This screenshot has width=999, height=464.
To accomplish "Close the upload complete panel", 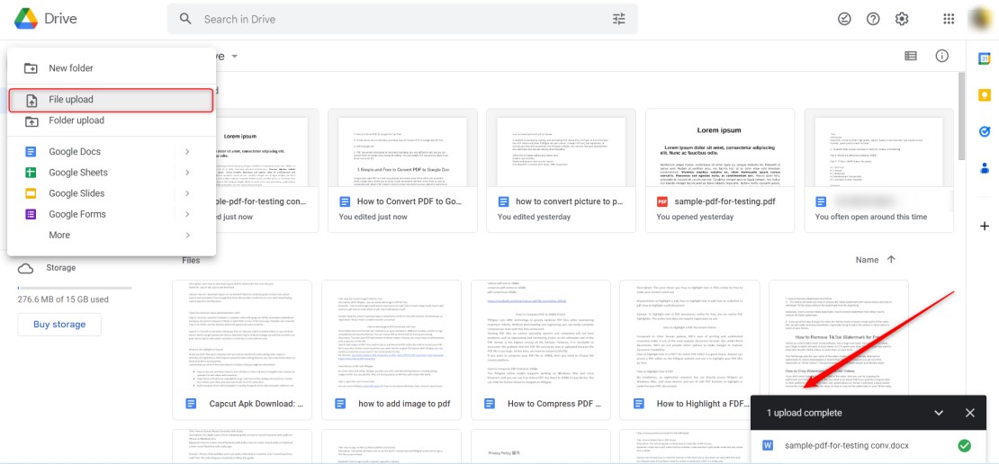I will point(969,413).
